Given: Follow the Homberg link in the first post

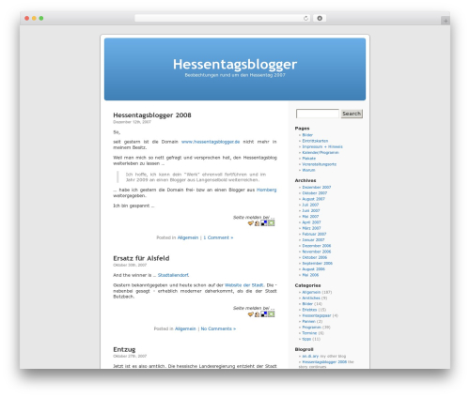Looking at the screenshot, I should pos(266,190).
